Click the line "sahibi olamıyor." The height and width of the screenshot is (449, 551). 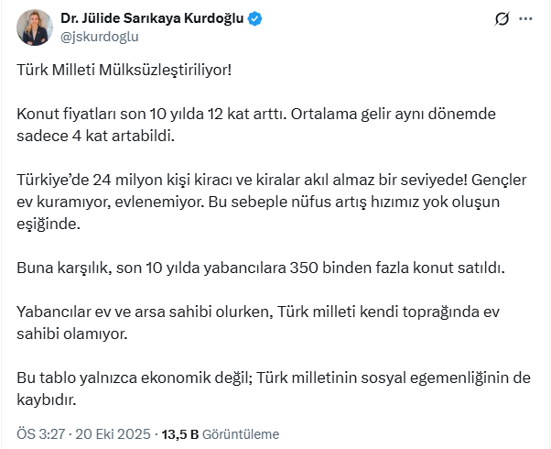(x=72, y=334)
